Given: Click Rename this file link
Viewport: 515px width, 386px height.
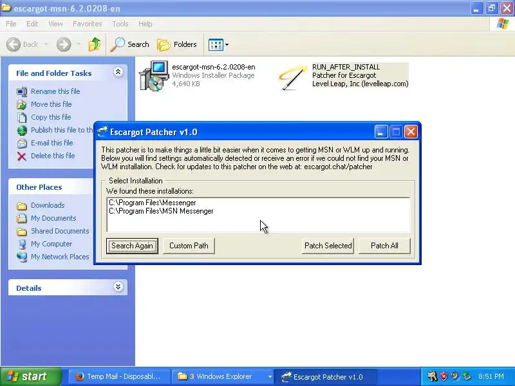Looking at the screenshot, I should (x=55, y=91).
